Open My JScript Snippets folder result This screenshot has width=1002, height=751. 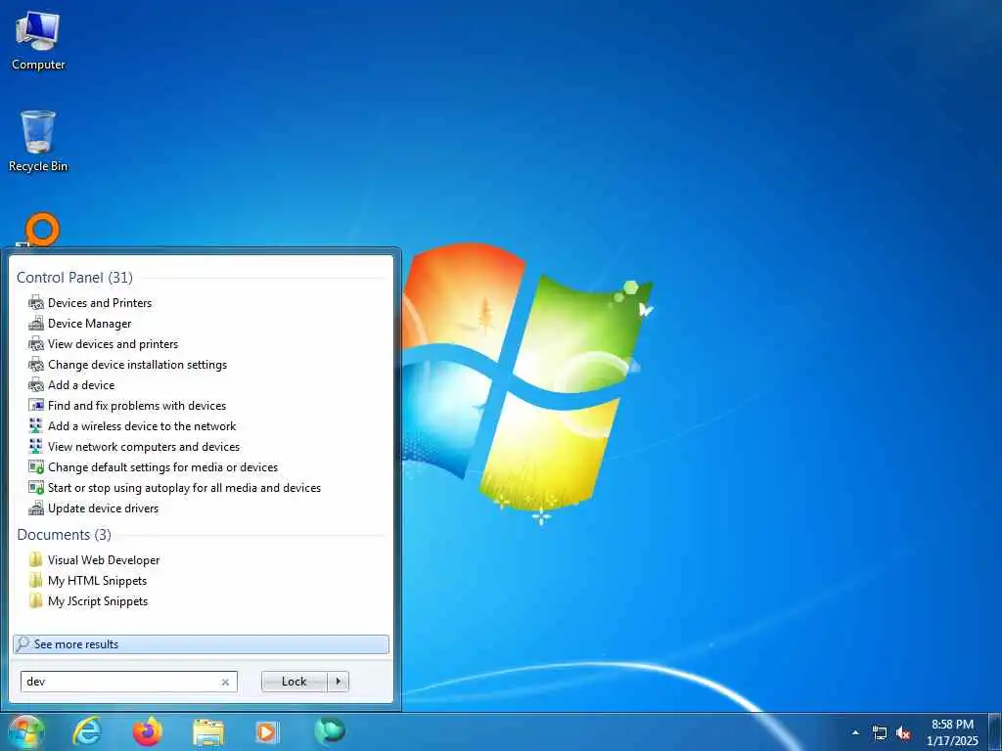point(98,601)
